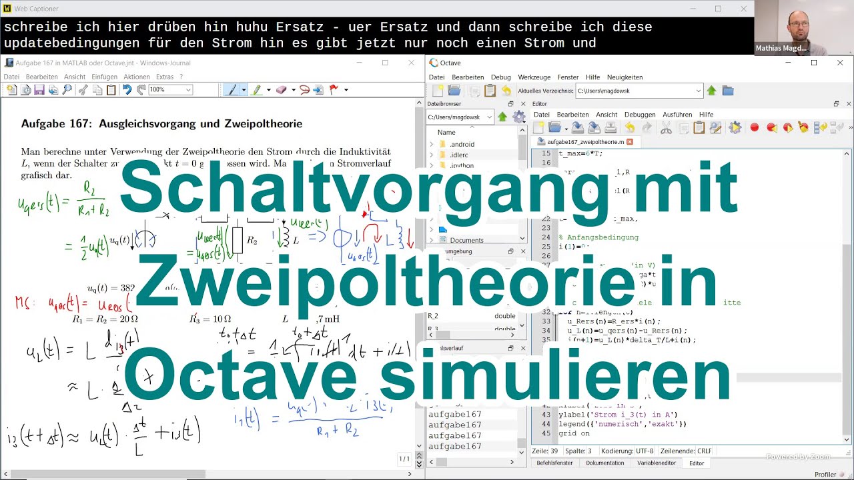
Task: Jump to the next breakpoint icon
Action: tap(787, 127)
